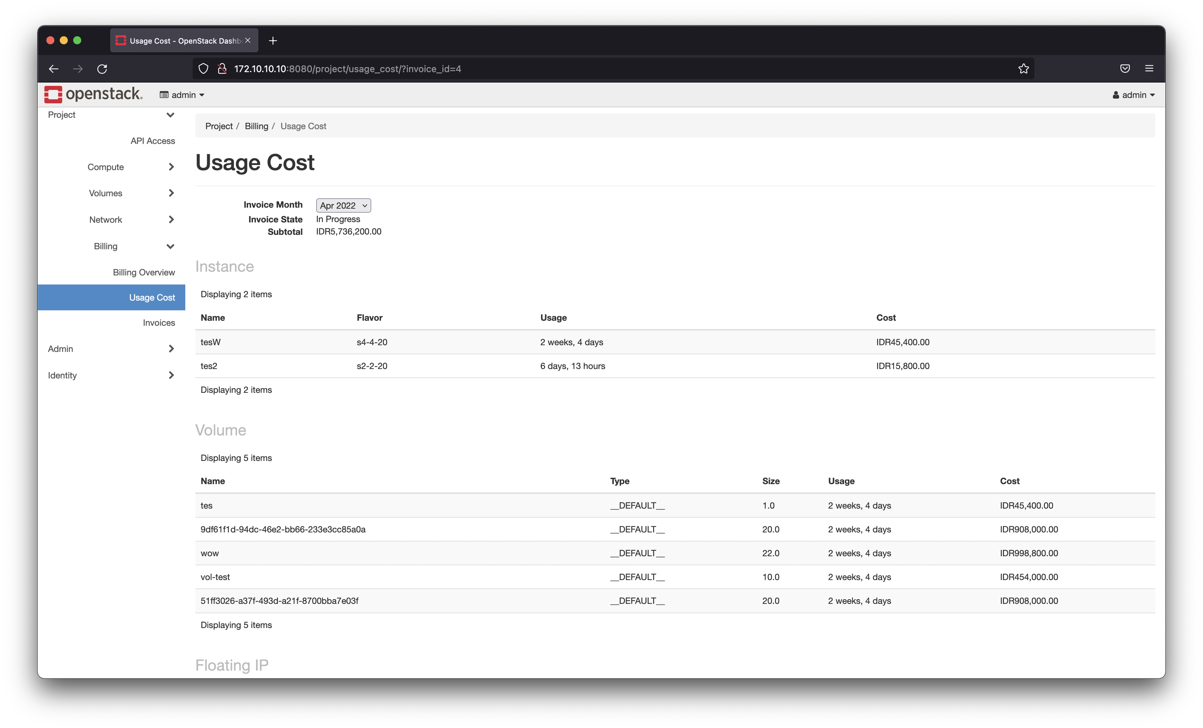Click the '6 days, 13 hours' usage cell
The height and width of the screenshot is (728, 1203).
pos(572,366)
